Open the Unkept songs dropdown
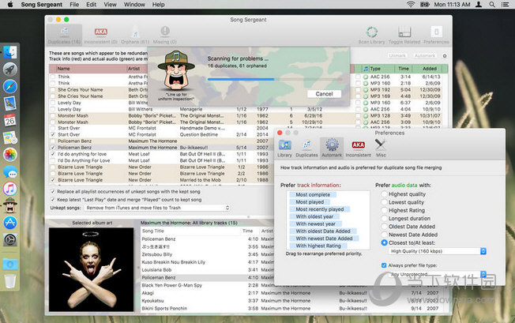 (x=157, y=208)
